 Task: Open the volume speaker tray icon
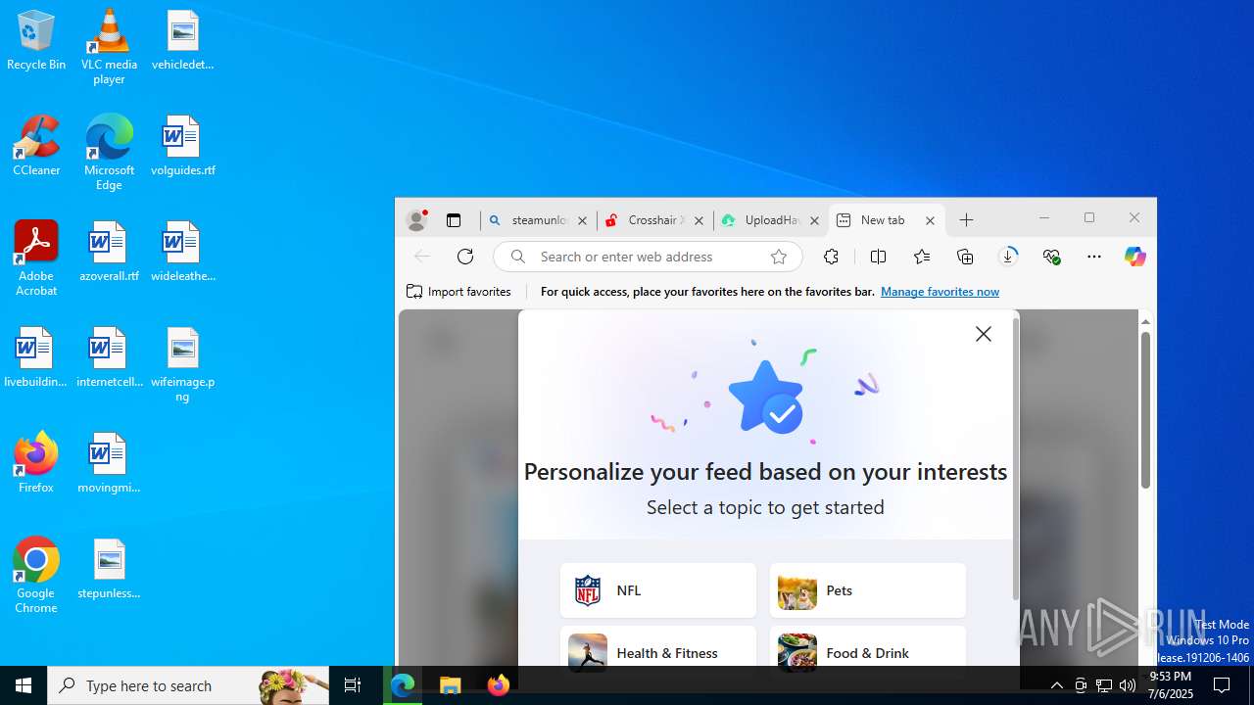tap(1128, 685)
